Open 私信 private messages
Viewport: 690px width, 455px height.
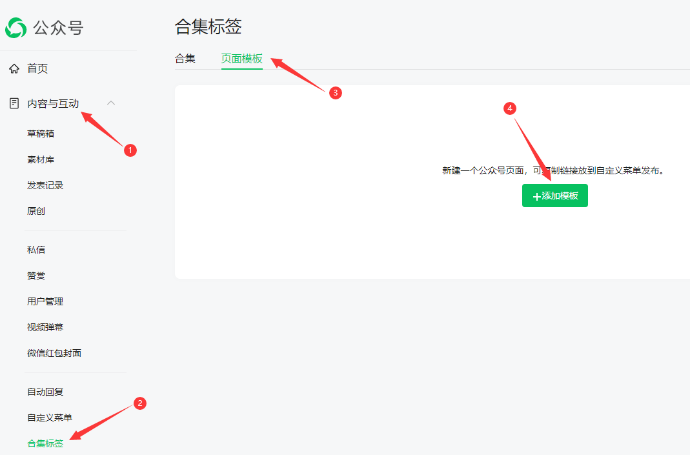coord(36,250)
